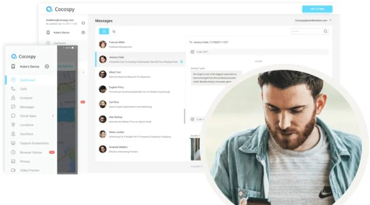Click the blue marker on Jessica Clark's row

point(182,62)
